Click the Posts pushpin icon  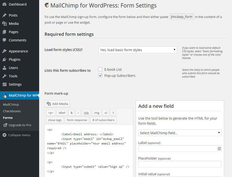5,15
